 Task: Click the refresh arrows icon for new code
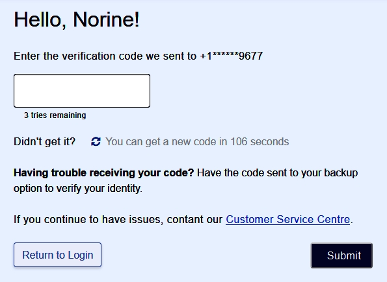coord(96,141)
